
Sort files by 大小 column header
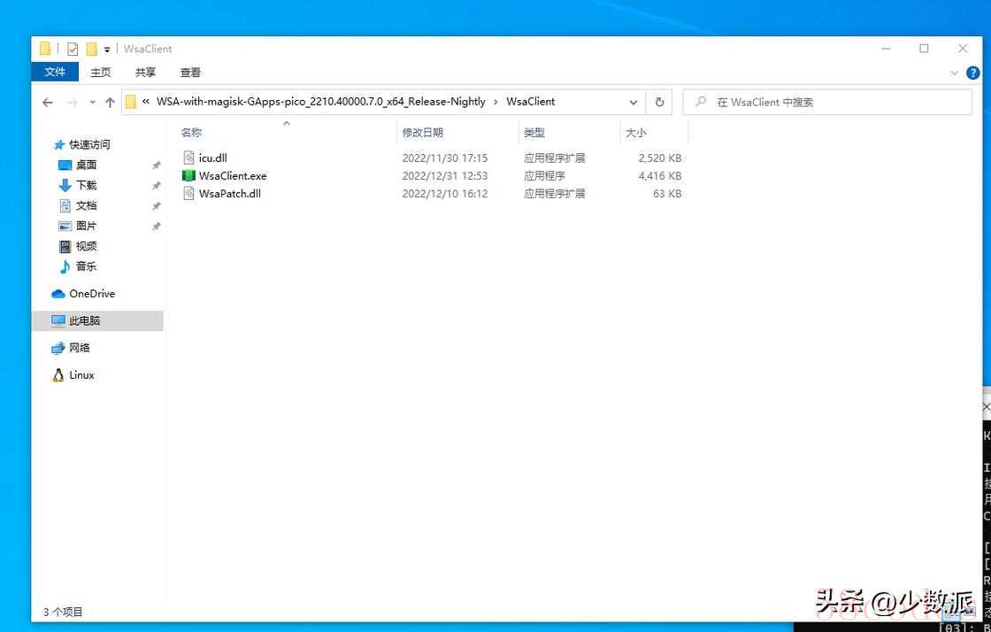coord(636,133)
